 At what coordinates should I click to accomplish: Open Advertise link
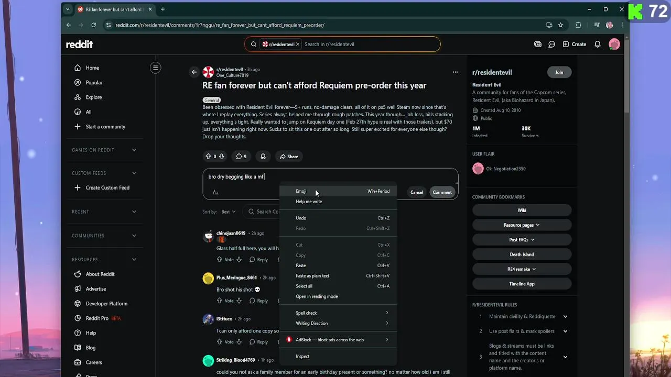(95, 289)
